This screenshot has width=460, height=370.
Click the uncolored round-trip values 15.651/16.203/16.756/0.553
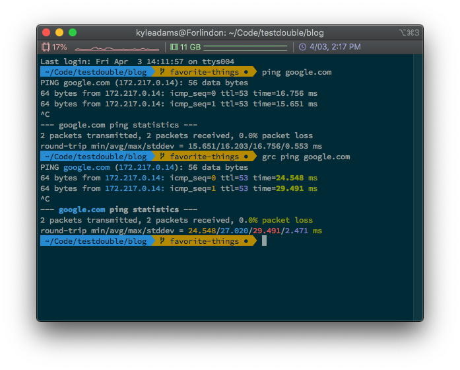pyautogui.click(x=248, y=146)
